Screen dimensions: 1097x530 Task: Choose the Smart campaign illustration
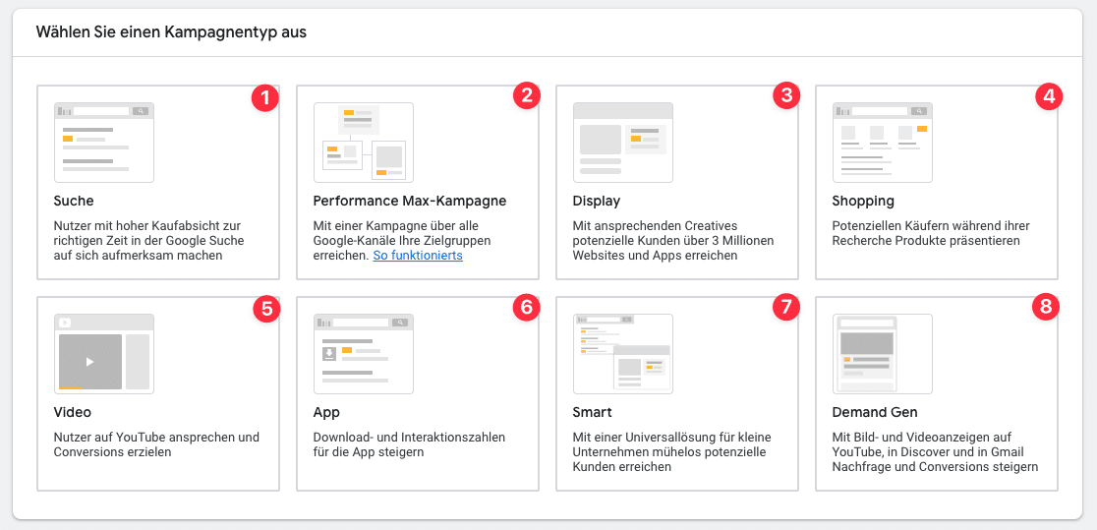622,354
